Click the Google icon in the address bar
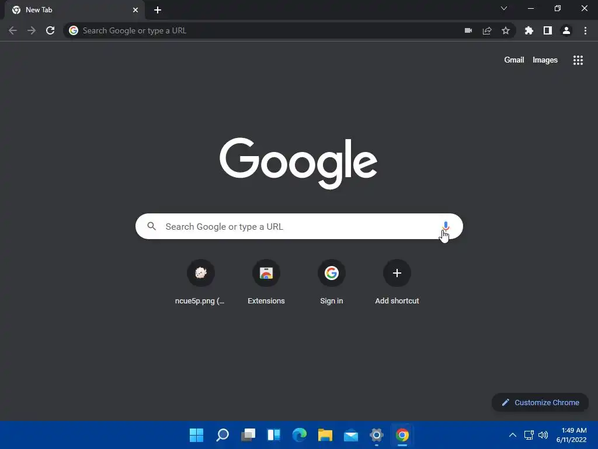Screen dimensions: 598x449 pyautogui.click(x=74, y=30)
